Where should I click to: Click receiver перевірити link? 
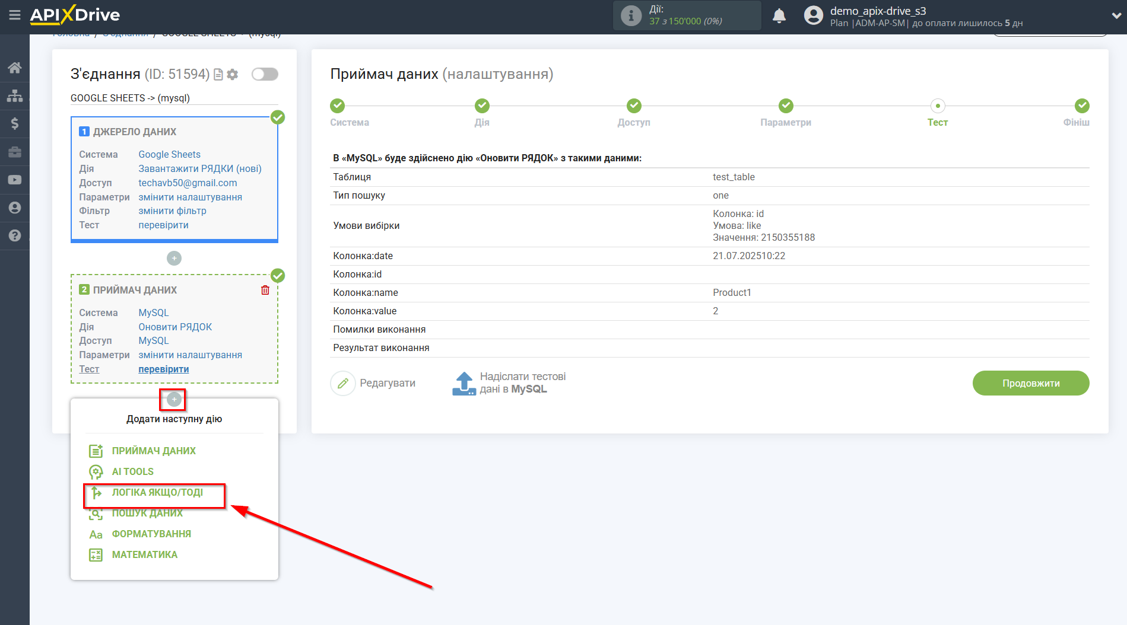pos(163,369)
